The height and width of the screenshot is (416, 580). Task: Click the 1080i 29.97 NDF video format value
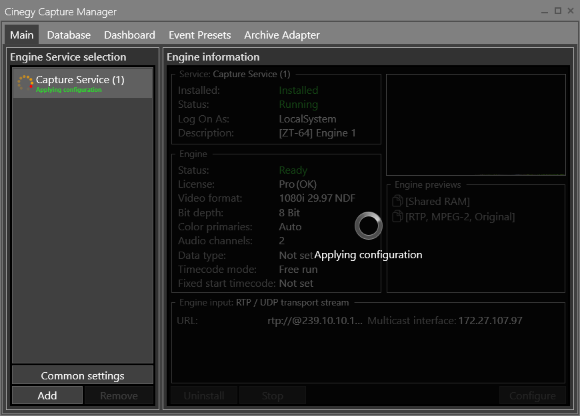(x=317, y=198)
